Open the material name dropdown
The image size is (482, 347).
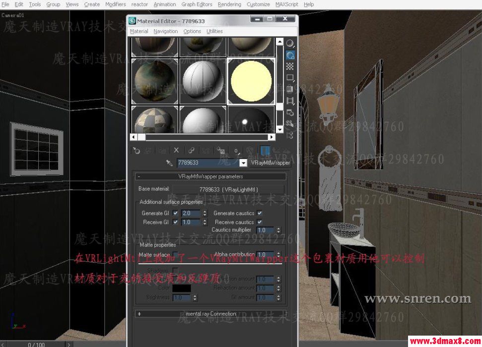pyautogui.click(x=243, y=163)
